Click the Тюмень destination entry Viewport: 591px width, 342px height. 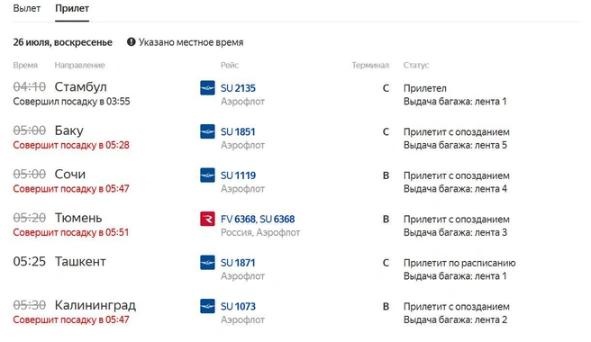point(78,218)
